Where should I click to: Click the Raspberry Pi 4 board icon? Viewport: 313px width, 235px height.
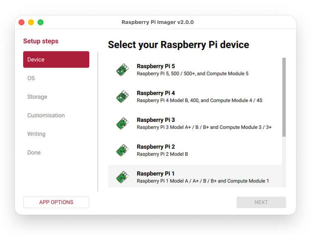pos(122,97)
